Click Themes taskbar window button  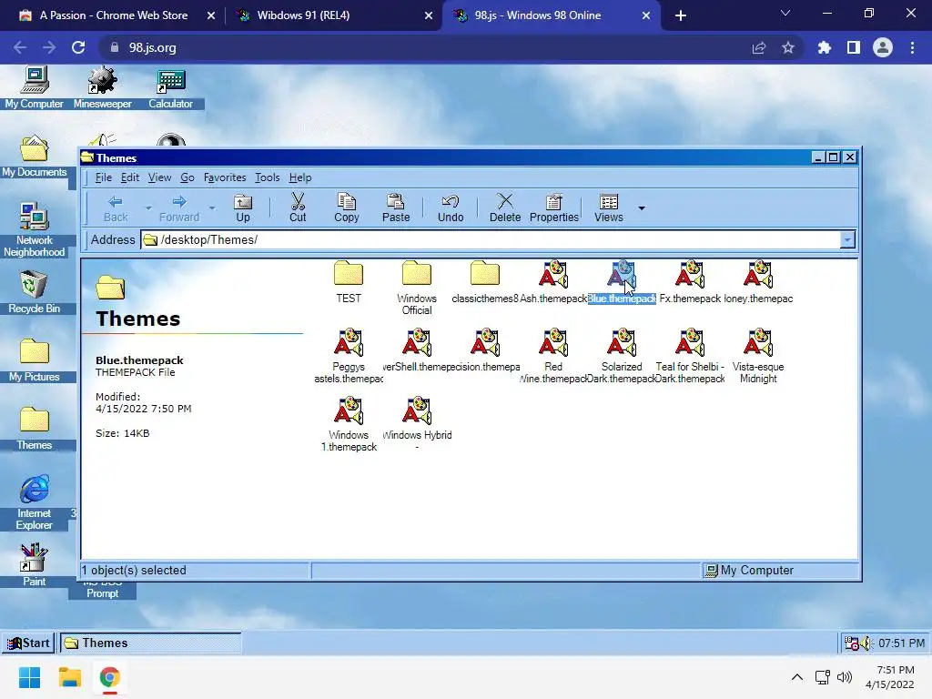(x=150, y=643)
